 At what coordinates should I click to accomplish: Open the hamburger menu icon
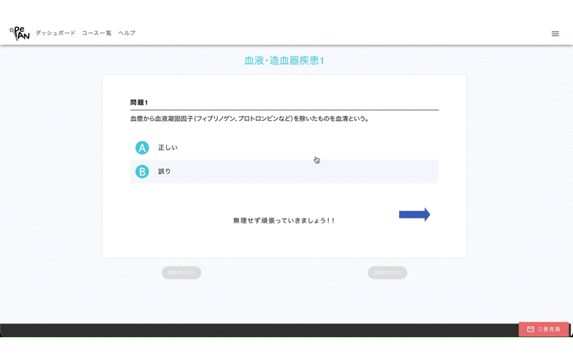coord(555,34)
